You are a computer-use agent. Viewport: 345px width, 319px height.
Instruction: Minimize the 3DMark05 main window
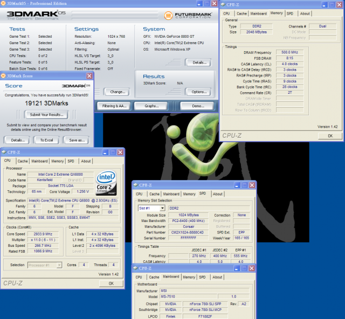pyautogui.click(x=199, y=4)
